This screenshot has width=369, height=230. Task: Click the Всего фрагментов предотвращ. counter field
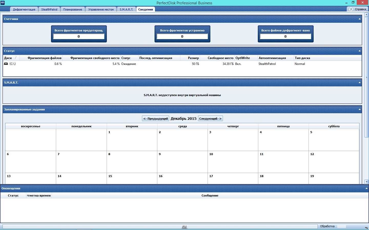pos(79,37)
